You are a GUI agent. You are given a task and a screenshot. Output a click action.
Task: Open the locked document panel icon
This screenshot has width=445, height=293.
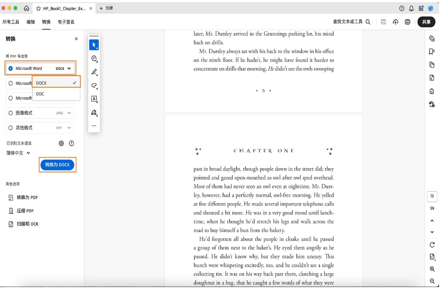(432, 91)
